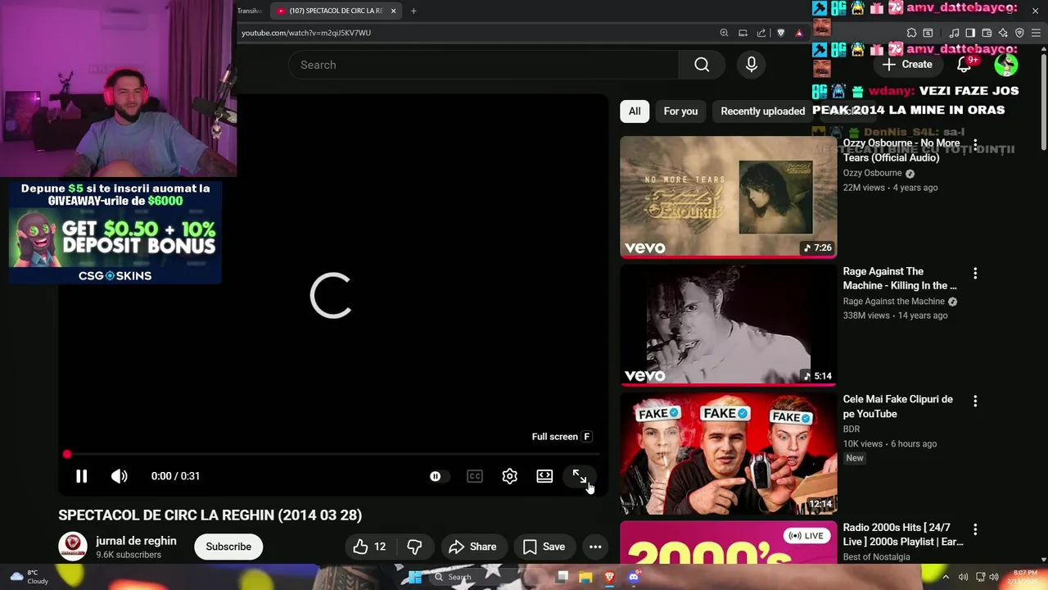Toggle the browser sidebar panel icon
1048x590 pixels.
[x=970, y=33]
